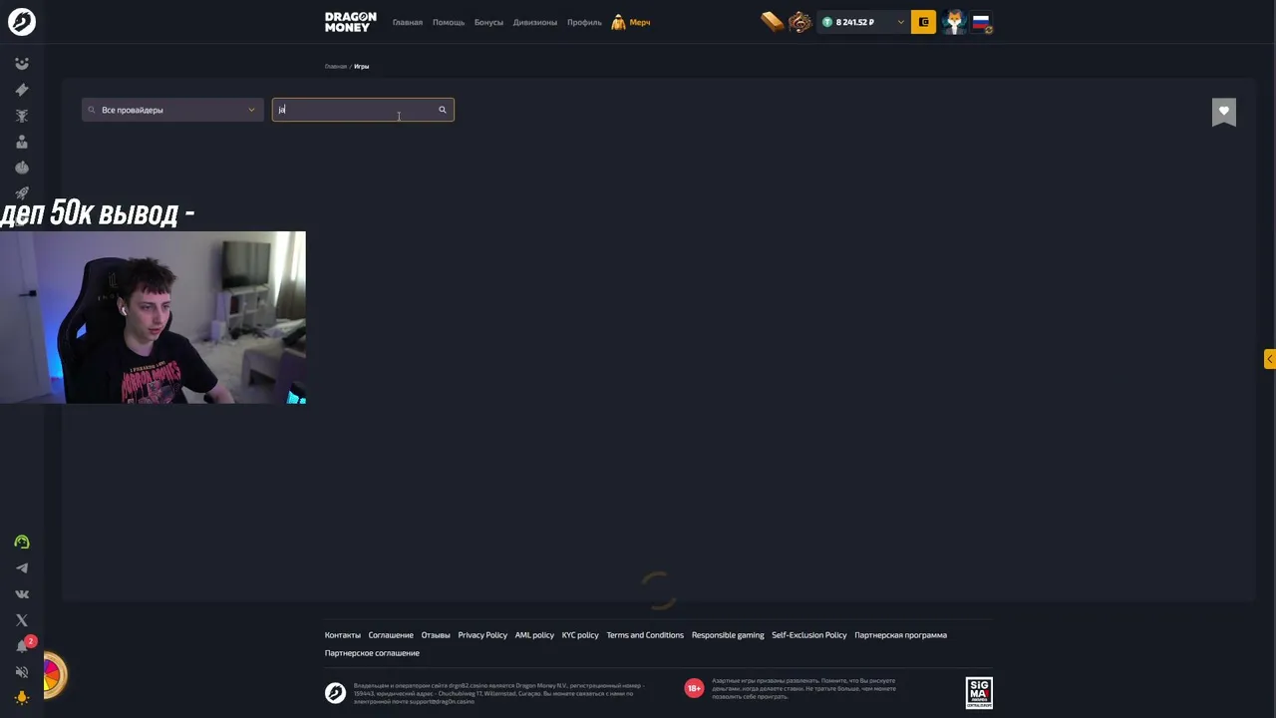Open the 'AML policy' footer link
The image size is (1276, 718).
534,635
